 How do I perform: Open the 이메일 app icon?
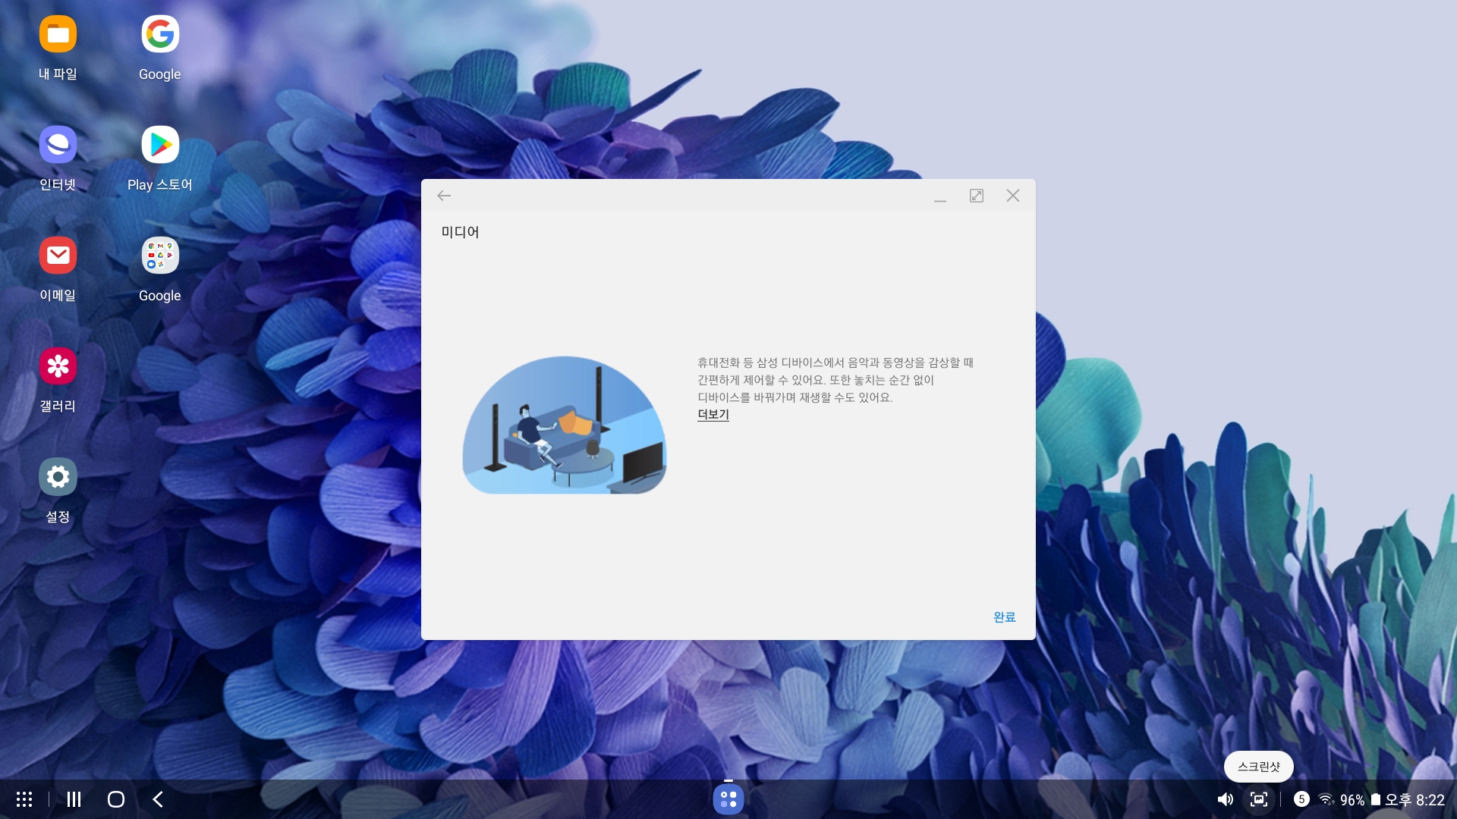(x=58, y=256)
